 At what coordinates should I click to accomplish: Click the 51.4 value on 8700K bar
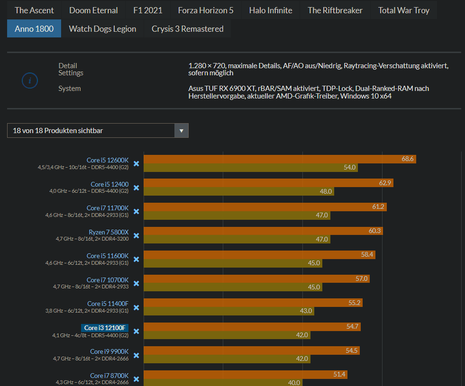click(339, 374)
